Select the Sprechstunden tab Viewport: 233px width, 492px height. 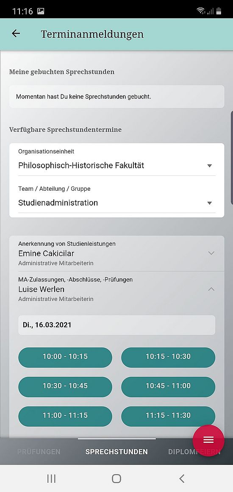pos(116,452)
